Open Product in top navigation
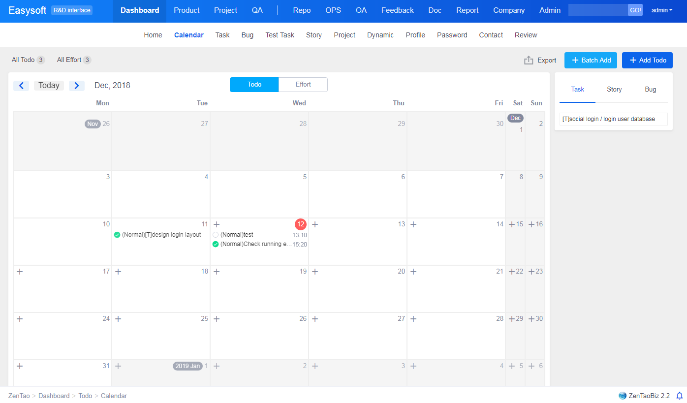This screenshot has width=687, height=403. pyautogui.click(x=187, y=10)
